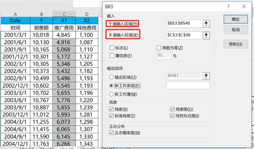Click the date cell 2001/3/1

pos(15,35)
